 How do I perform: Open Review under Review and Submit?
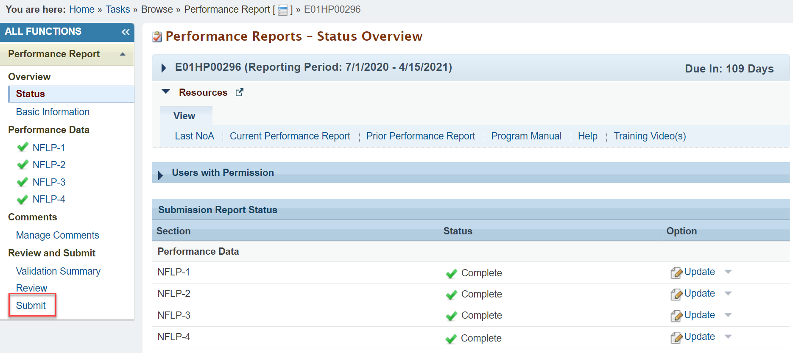pyautogui.click(x=31, y=288)
